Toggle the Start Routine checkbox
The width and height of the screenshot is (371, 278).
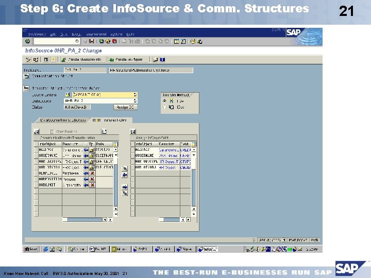52,132
